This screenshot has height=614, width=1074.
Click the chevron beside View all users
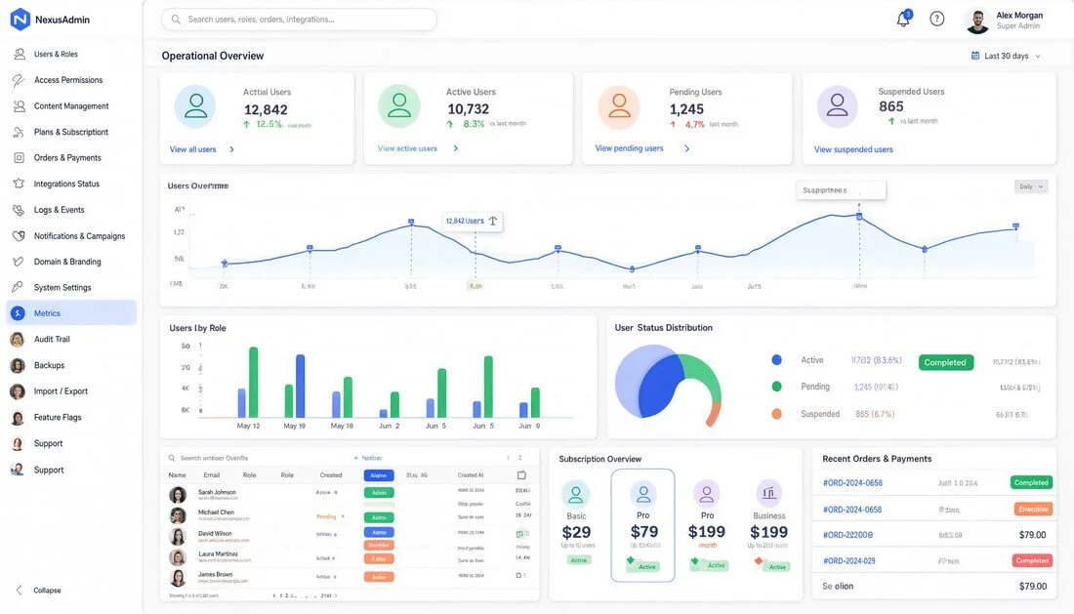231,149
